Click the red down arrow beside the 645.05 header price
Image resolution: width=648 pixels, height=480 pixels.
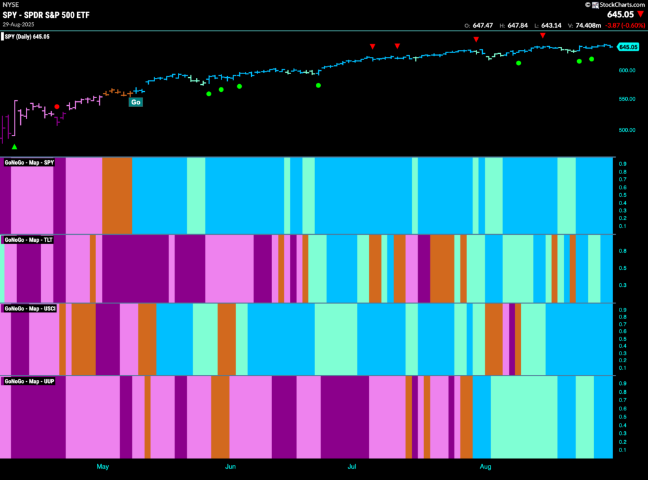640,15
